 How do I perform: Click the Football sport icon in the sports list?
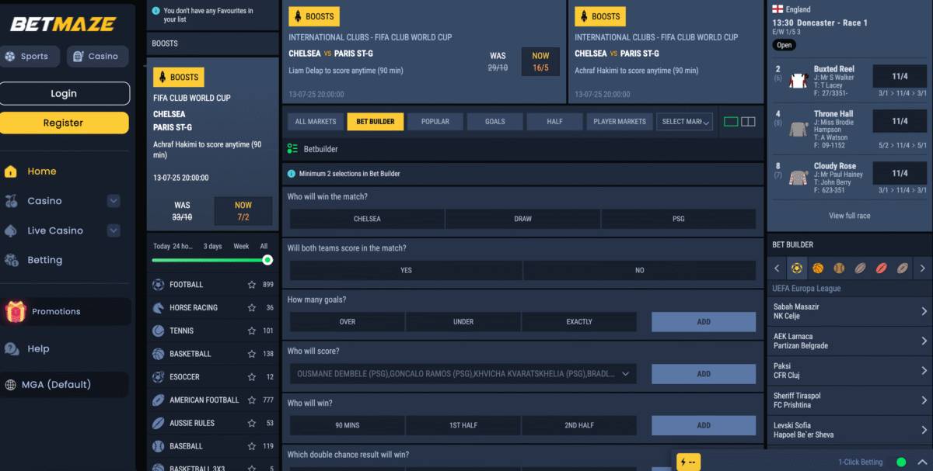159,285
